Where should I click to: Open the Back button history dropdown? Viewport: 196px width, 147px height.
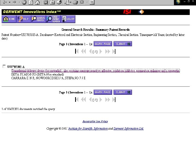[x=10, y=2]
